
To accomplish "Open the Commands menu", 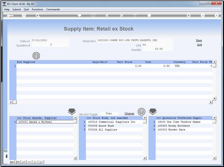I will 53,9.
